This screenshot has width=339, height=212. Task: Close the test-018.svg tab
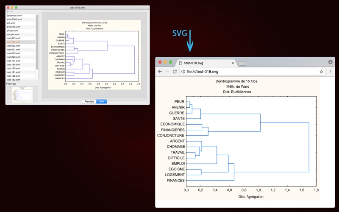pyautogui.click(x=233, y=63)
